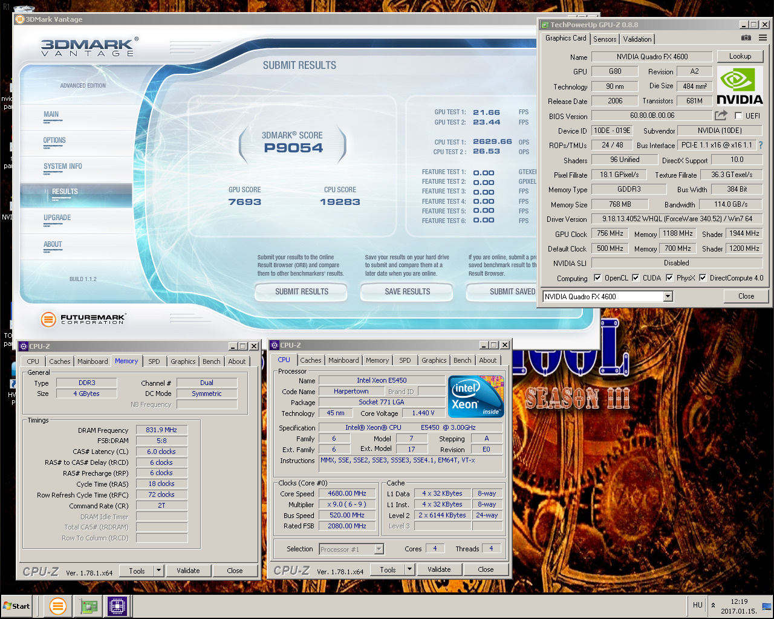This screenshot has height=619, width=774.
Task: Open About tab in left CPU-Z window
Action: pyautogui.click(x=237, y=361)
